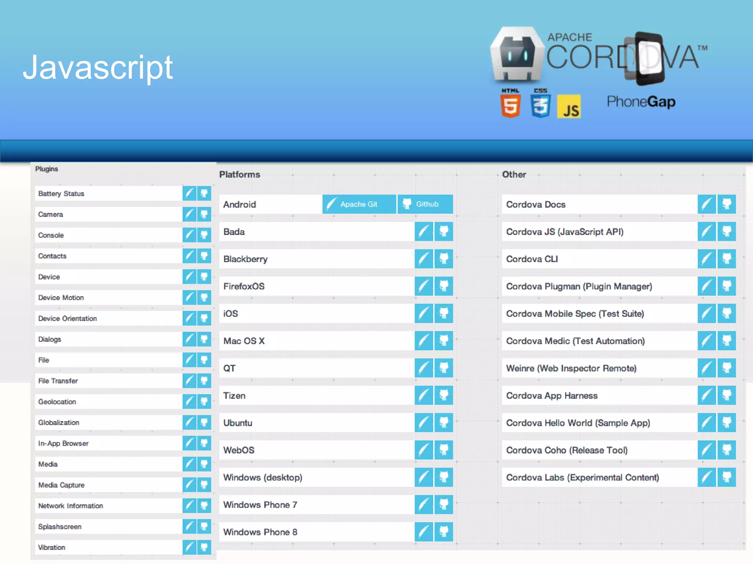Open Github icon for Cordova CLI
This screenshot has height=564, width=753.
(x=727, y=259)
